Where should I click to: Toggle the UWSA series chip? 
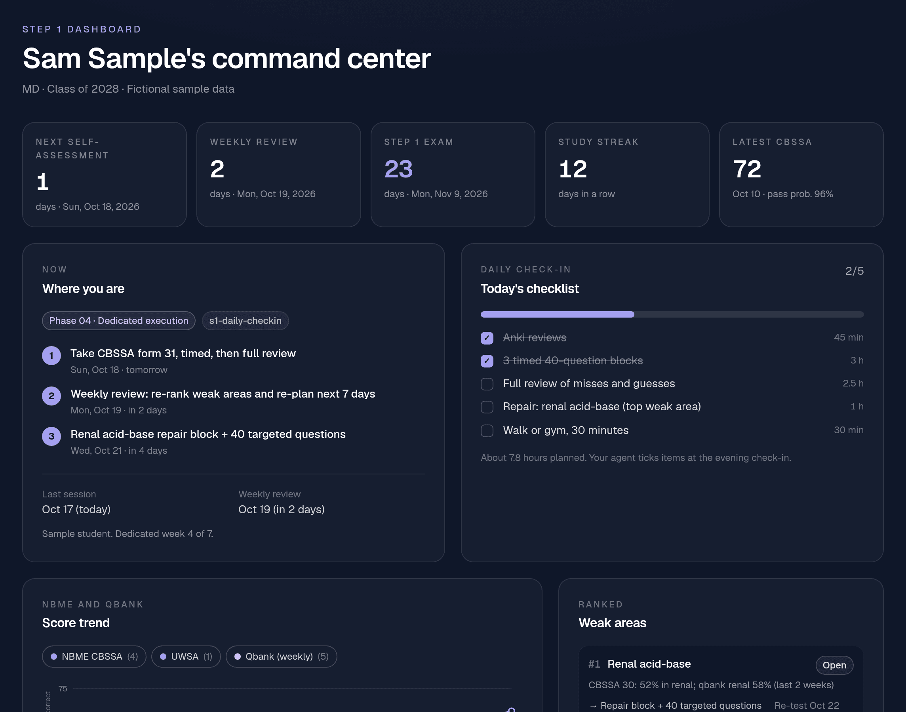(186, 657)
